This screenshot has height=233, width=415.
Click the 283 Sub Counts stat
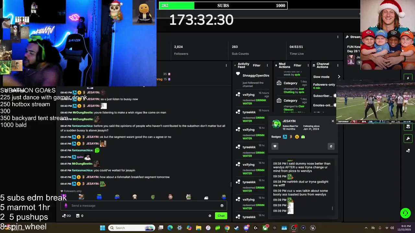[240, 50]
